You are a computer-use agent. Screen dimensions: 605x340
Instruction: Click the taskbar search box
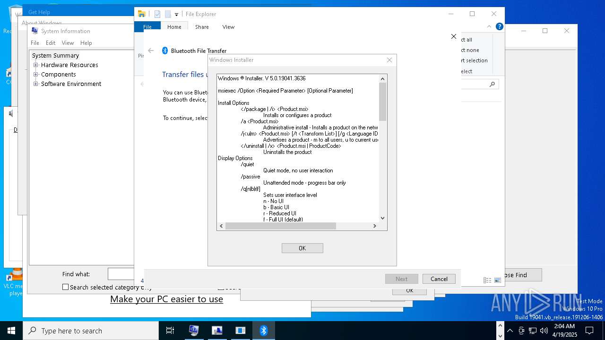91,331
